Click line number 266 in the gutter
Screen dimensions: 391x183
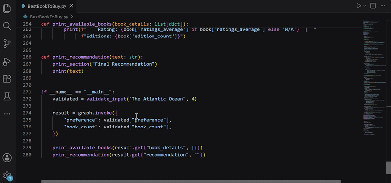(x=27, y=57)
